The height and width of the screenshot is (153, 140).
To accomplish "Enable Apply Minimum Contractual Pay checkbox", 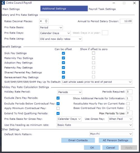I will coord(58,108).
